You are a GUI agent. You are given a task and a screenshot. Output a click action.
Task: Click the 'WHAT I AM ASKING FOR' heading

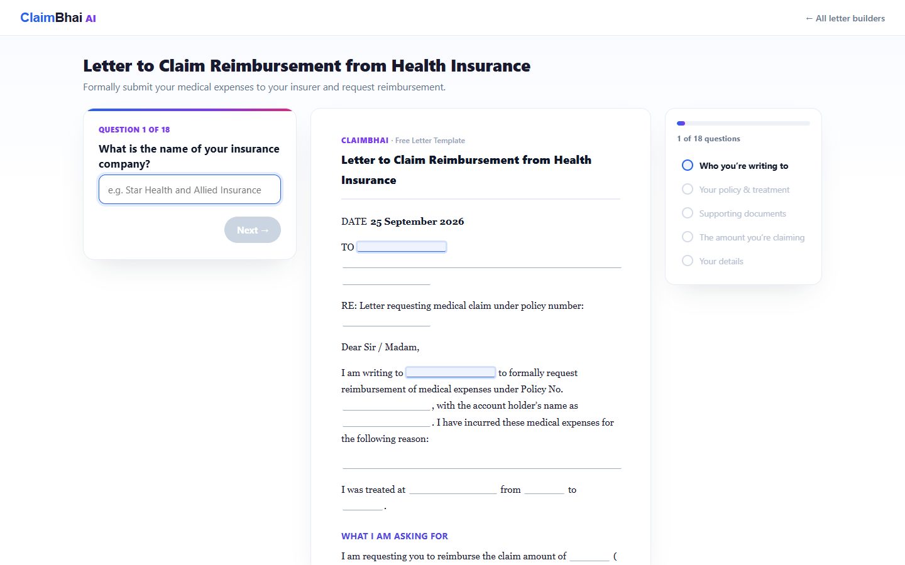[x=395, y=536]
